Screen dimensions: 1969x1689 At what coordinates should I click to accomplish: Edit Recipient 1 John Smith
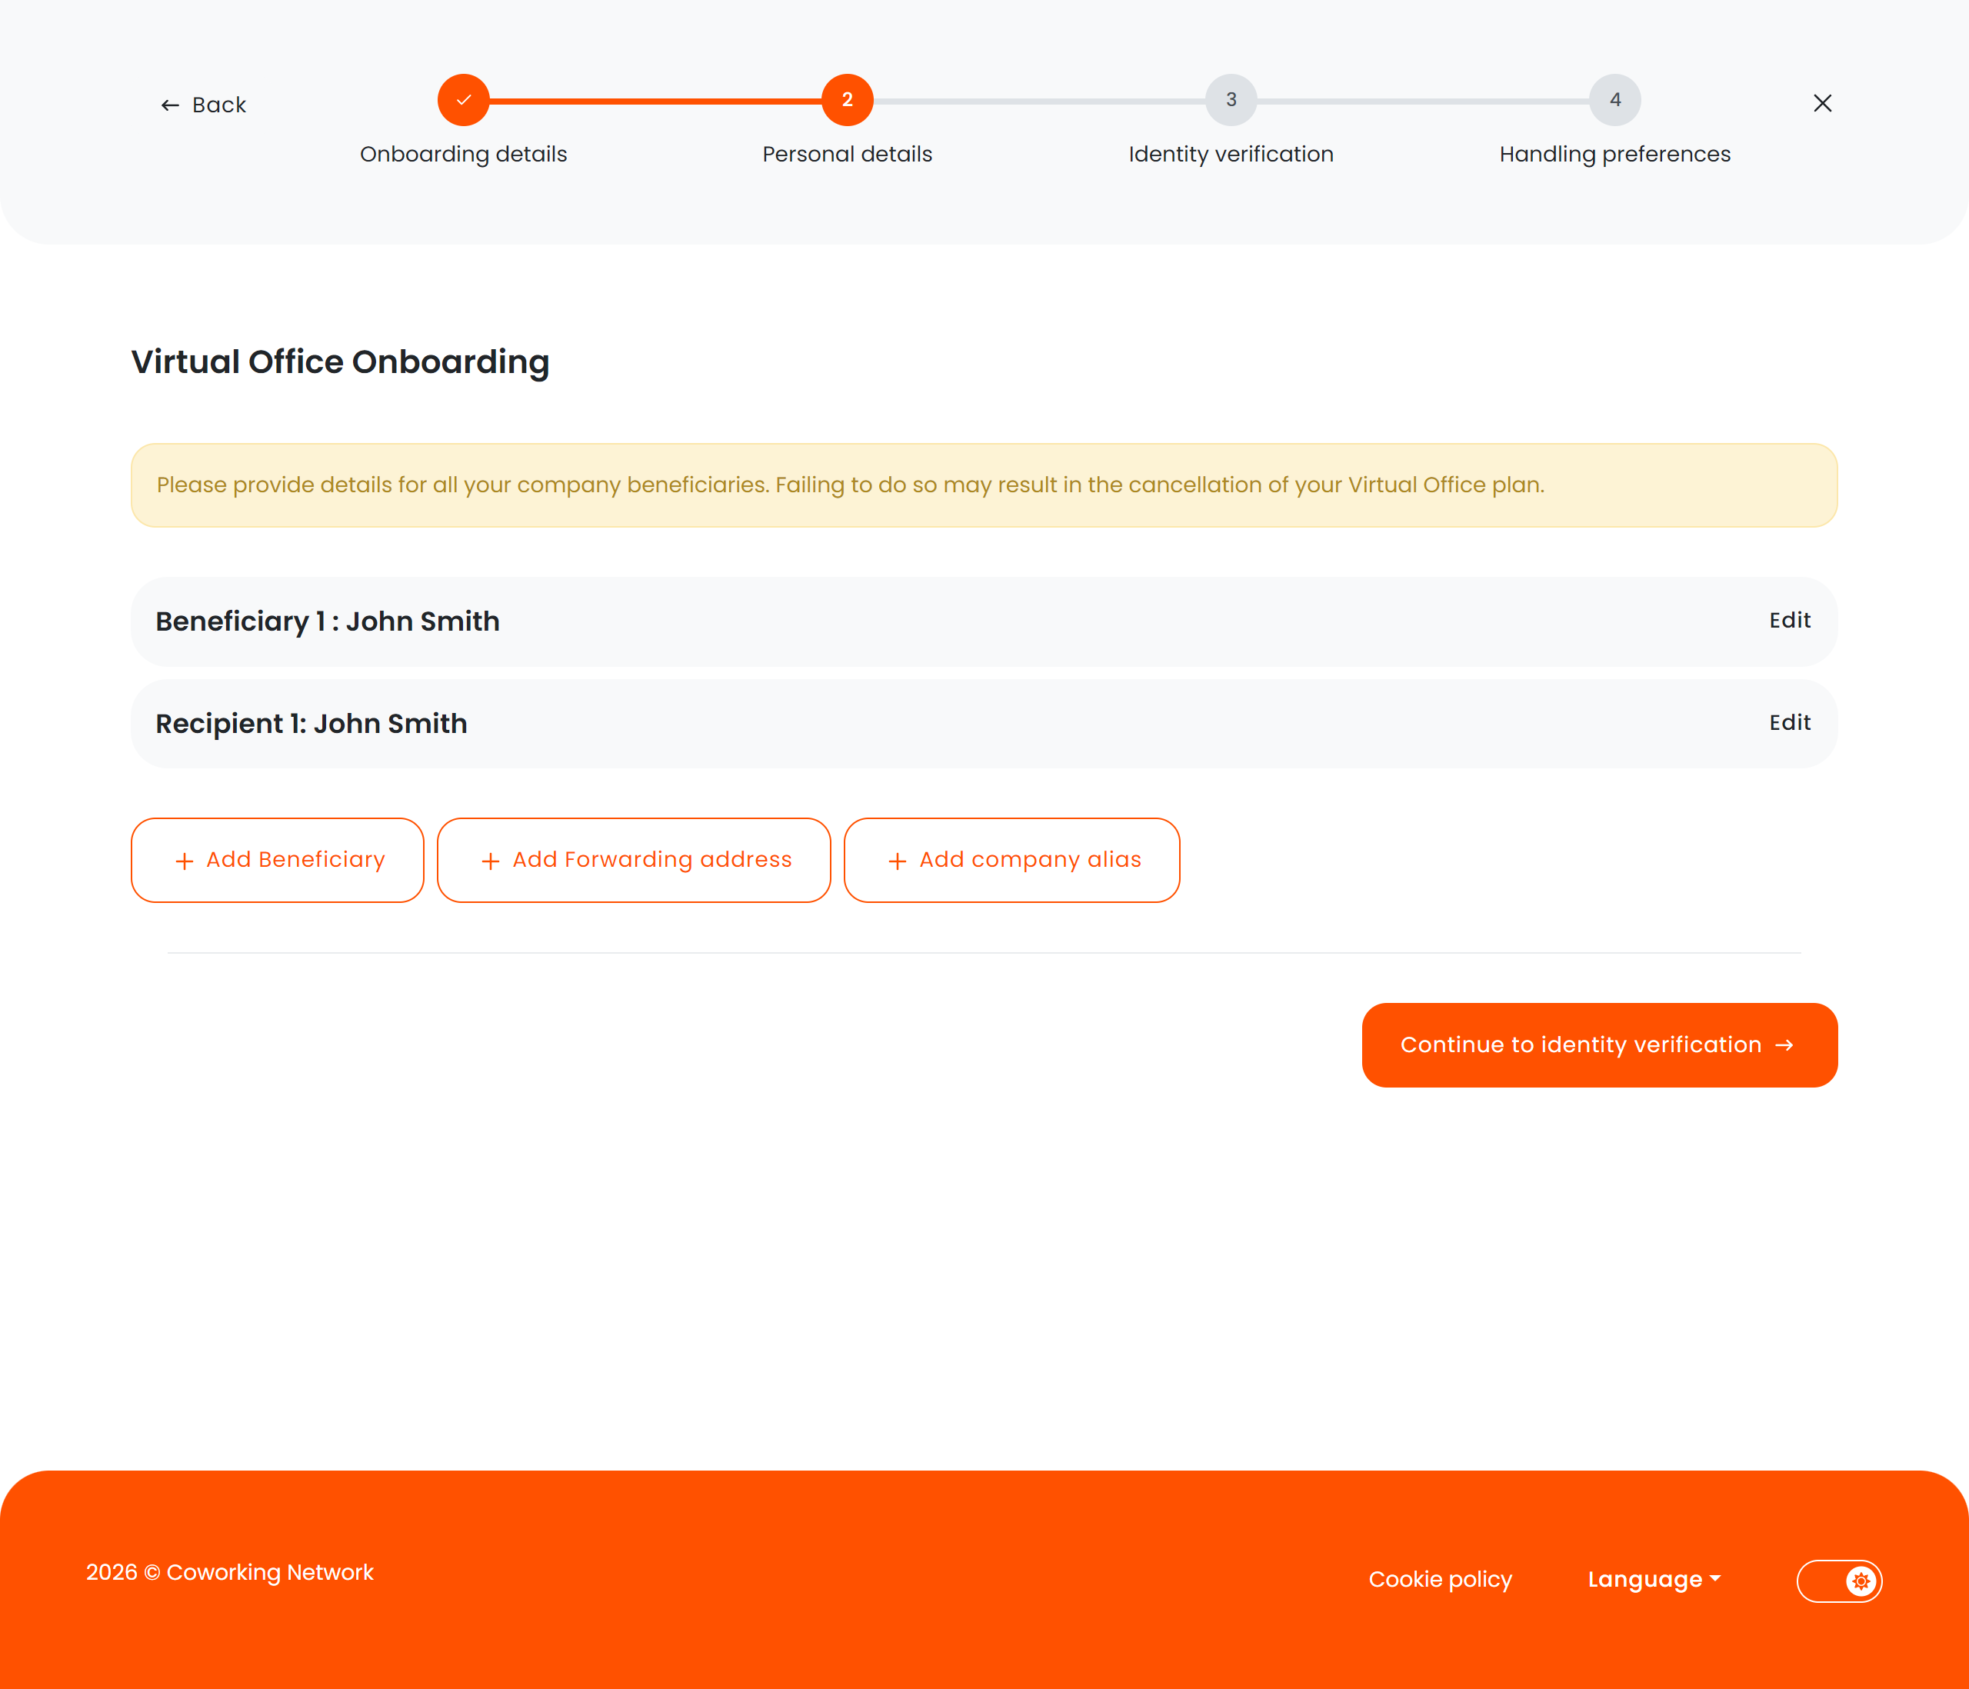(x=1789, y=723)
